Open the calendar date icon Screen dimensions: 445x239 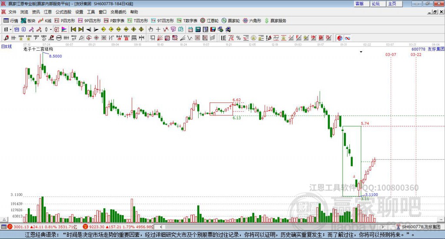190,29
